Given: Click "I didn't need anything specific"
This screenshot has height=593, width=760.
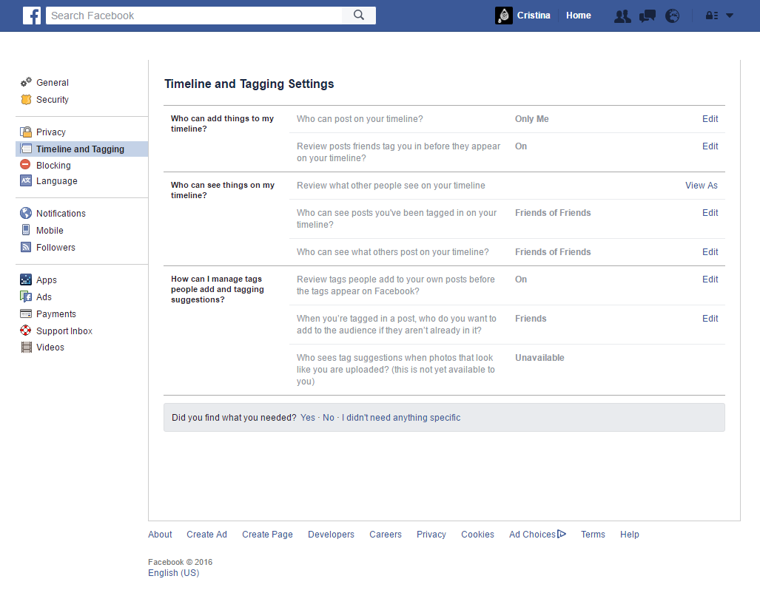Looking at the screenshot, I should pos(401,417).
